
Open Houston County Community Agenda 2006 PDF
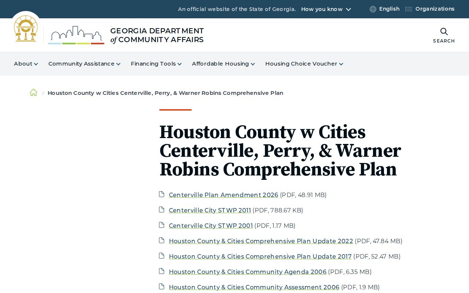(248, 272)
